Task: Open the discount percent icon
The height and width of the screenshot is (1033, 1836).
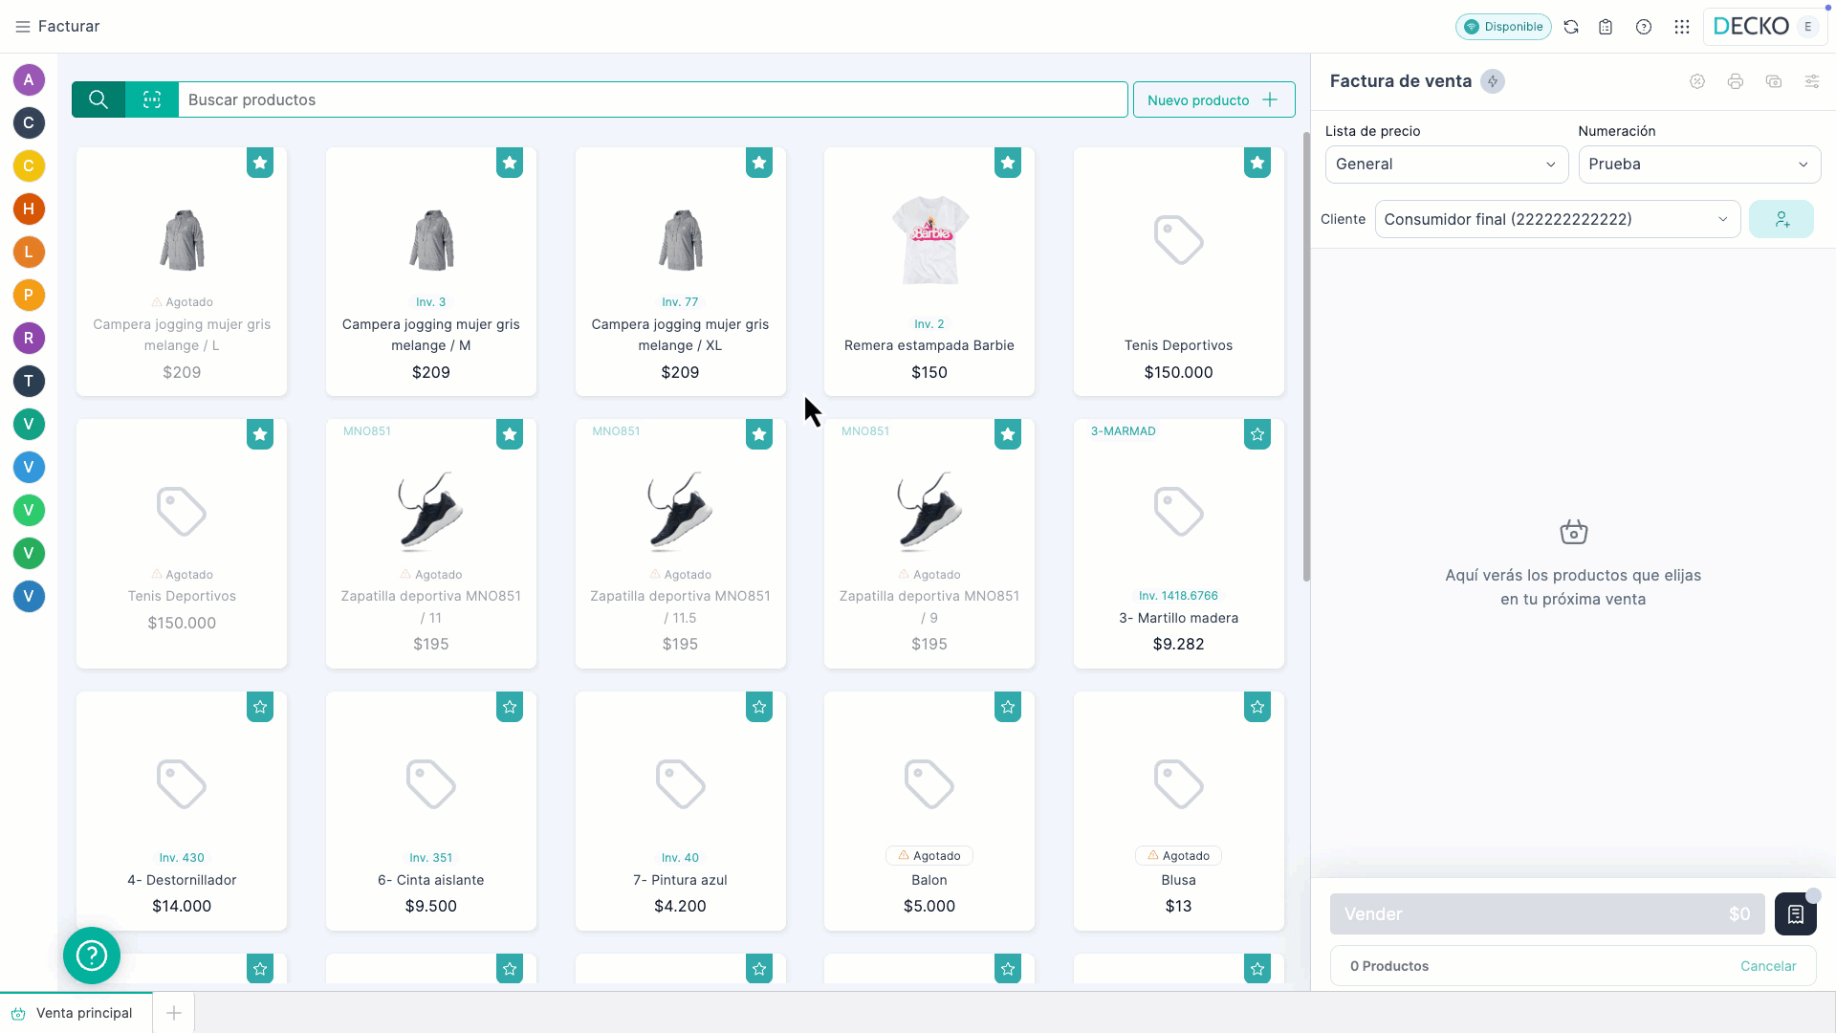Action: pyautogui.click(x=1697, y=81)
